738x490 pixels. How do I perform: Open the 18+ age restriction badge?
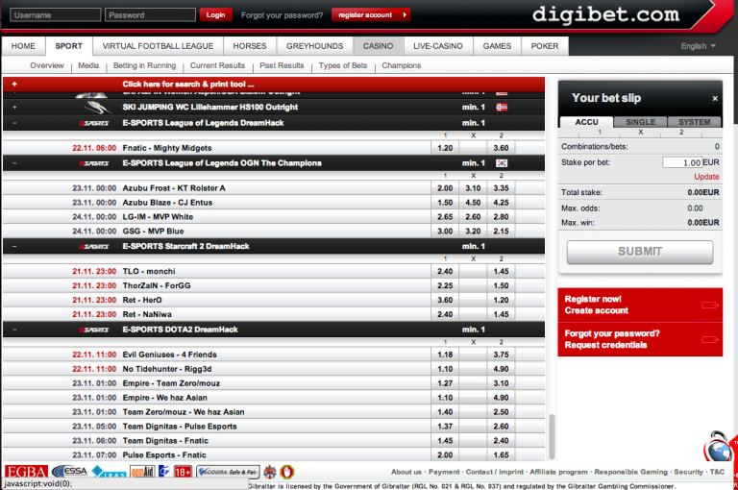[x=184, y=471]
